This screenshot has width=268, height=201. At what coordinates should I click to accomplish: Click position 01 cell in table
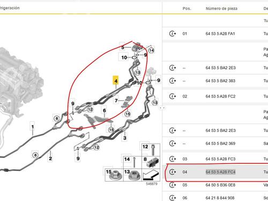tap(185, 34)
